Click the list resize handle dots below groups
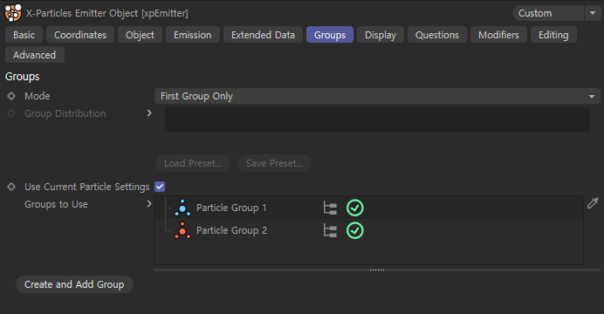This screenshot has width=604, height=314. coord(377,270)
